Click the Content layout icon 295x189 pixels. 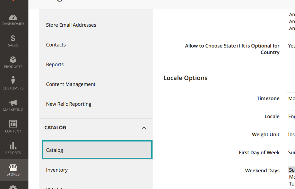pos(13,124)
